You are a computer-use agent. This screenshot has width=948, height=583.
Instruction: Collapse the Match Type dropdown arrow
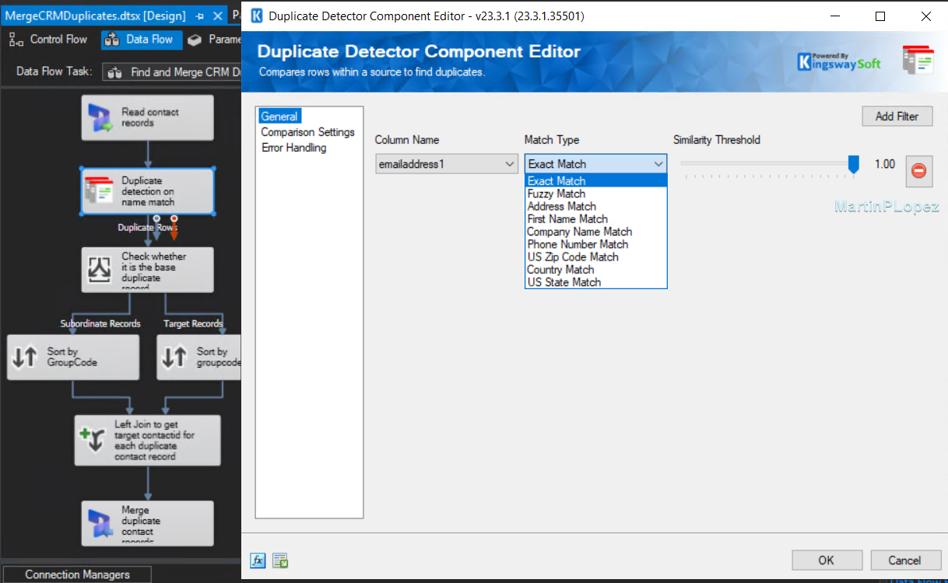(658, 164)
